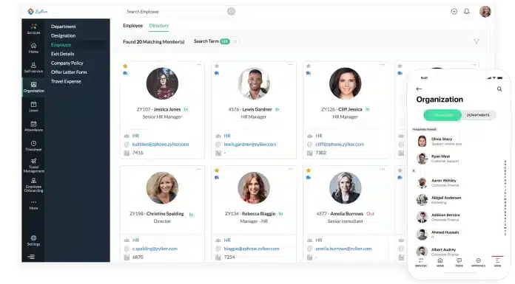This screenshot has height=284, width=515.
Task: Open more options on Lewis Gardner card
Action: [x=291, y=64]
